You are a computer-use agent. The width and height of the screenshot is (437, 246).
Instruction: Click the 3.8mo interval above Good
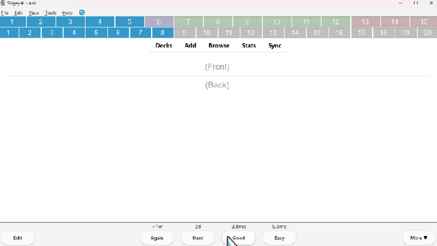coord(238,227)
